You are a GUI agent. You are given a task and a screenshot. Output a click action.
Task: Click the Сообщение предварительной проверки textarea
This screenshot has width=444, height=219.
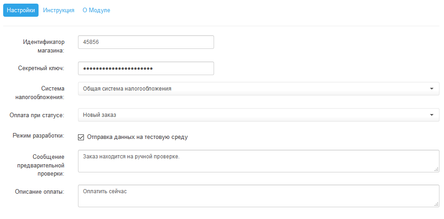point(259,161)
